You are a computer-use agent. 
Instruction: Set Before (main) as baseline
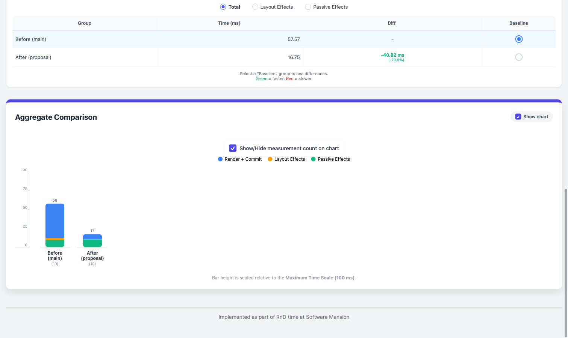click(519, 39)
